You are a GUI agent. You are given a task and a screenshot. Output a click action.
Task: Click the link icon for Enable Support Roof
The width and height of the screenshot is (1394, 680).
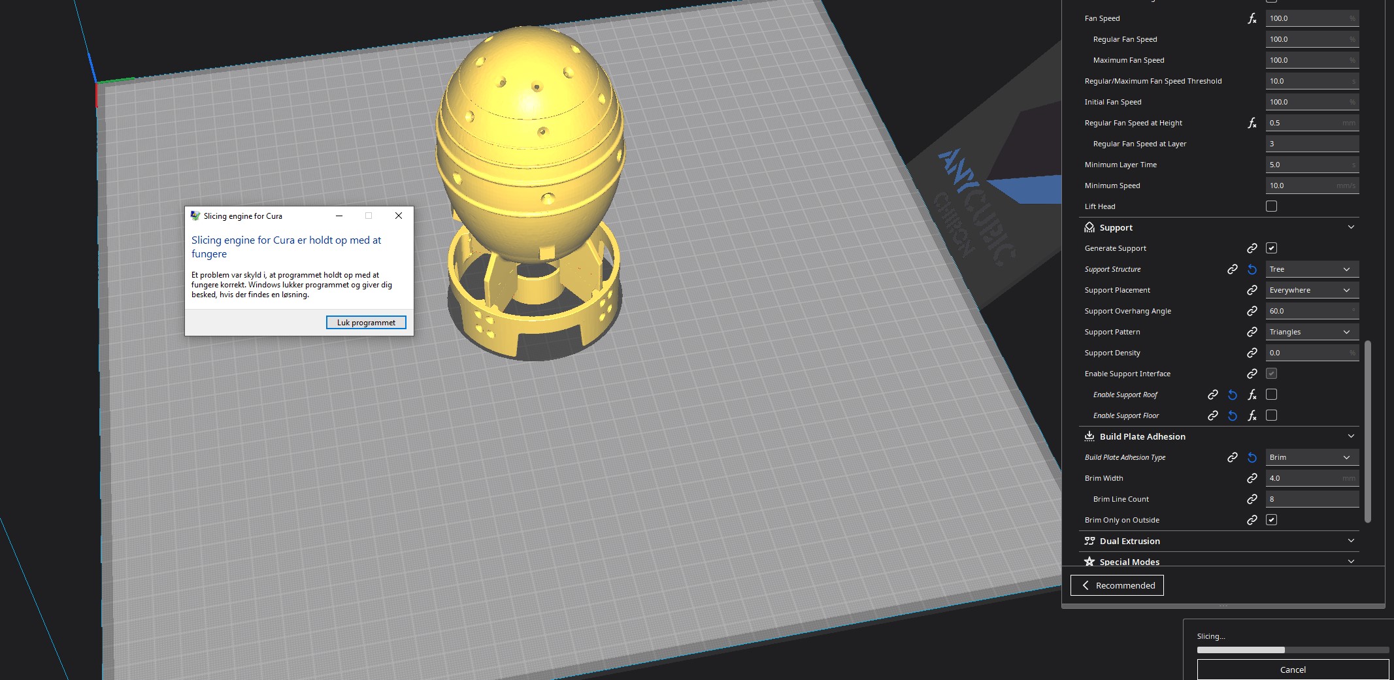[1212, 395]
